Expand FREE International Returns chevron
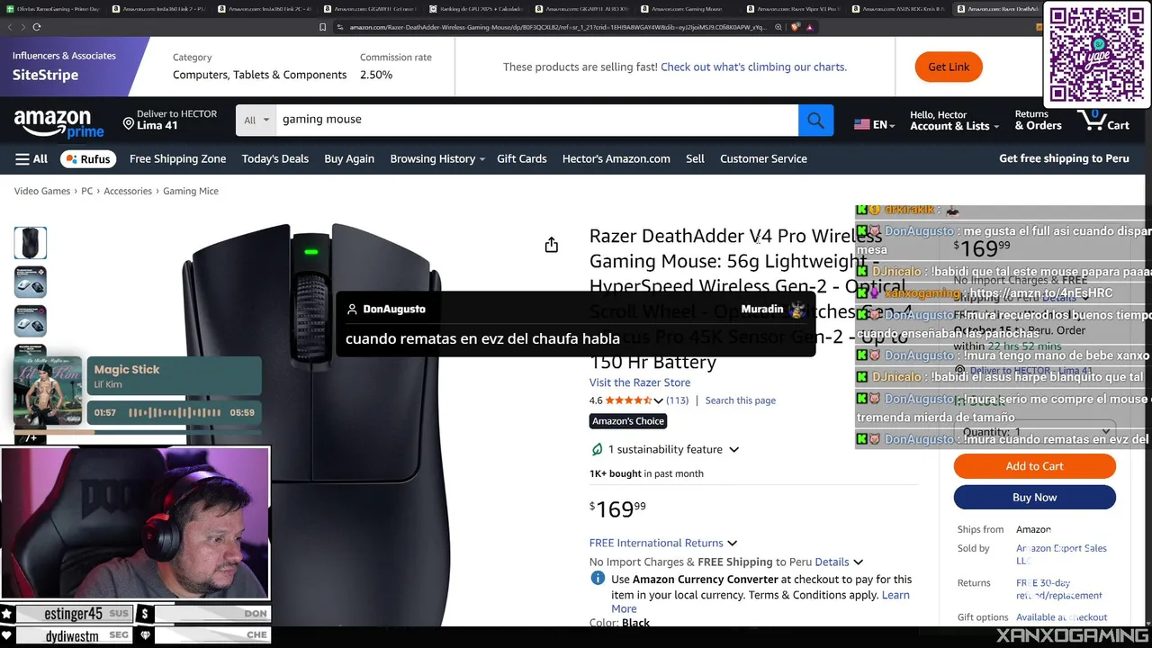The image size is (1152, 648). coord(732,544)
